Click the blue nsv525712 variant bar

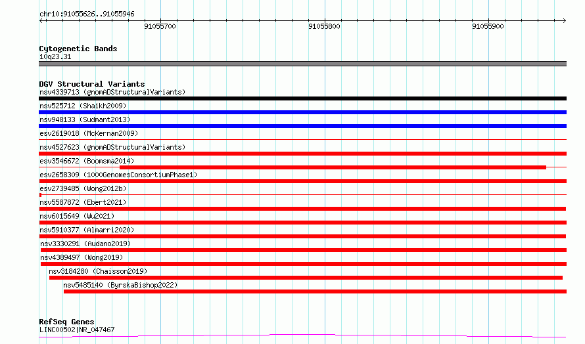302,112
